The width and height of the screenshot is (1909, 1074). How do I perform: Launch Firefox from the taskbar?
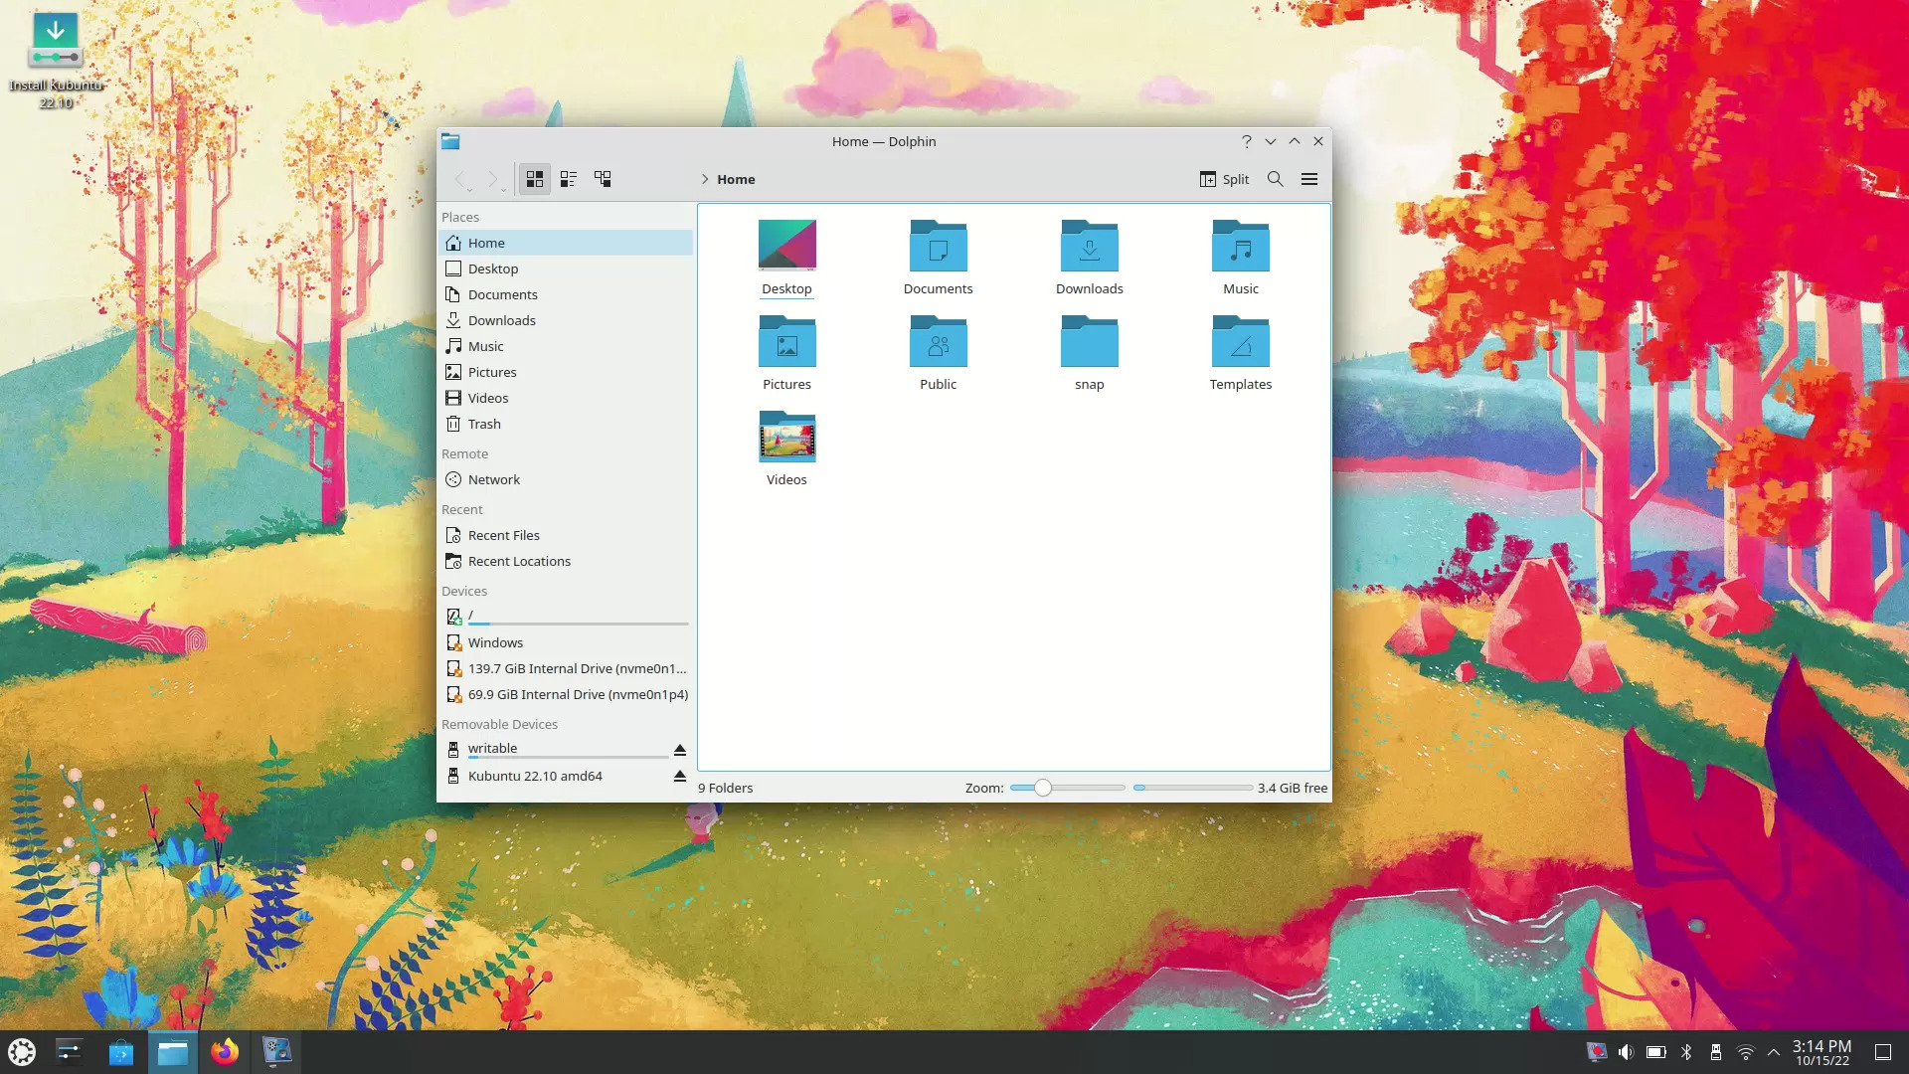click(x=226, y=1051)
